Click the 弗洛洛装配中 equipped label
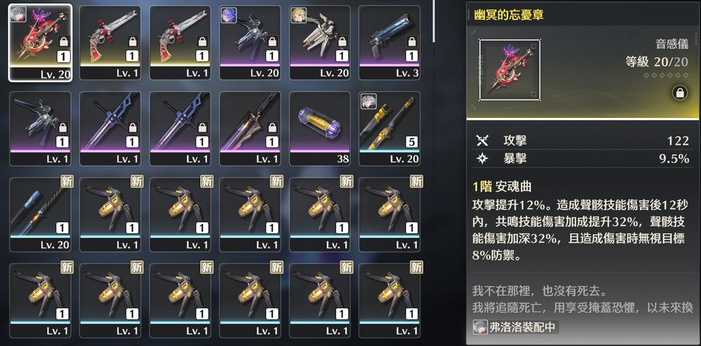 [x=516, y=327]
